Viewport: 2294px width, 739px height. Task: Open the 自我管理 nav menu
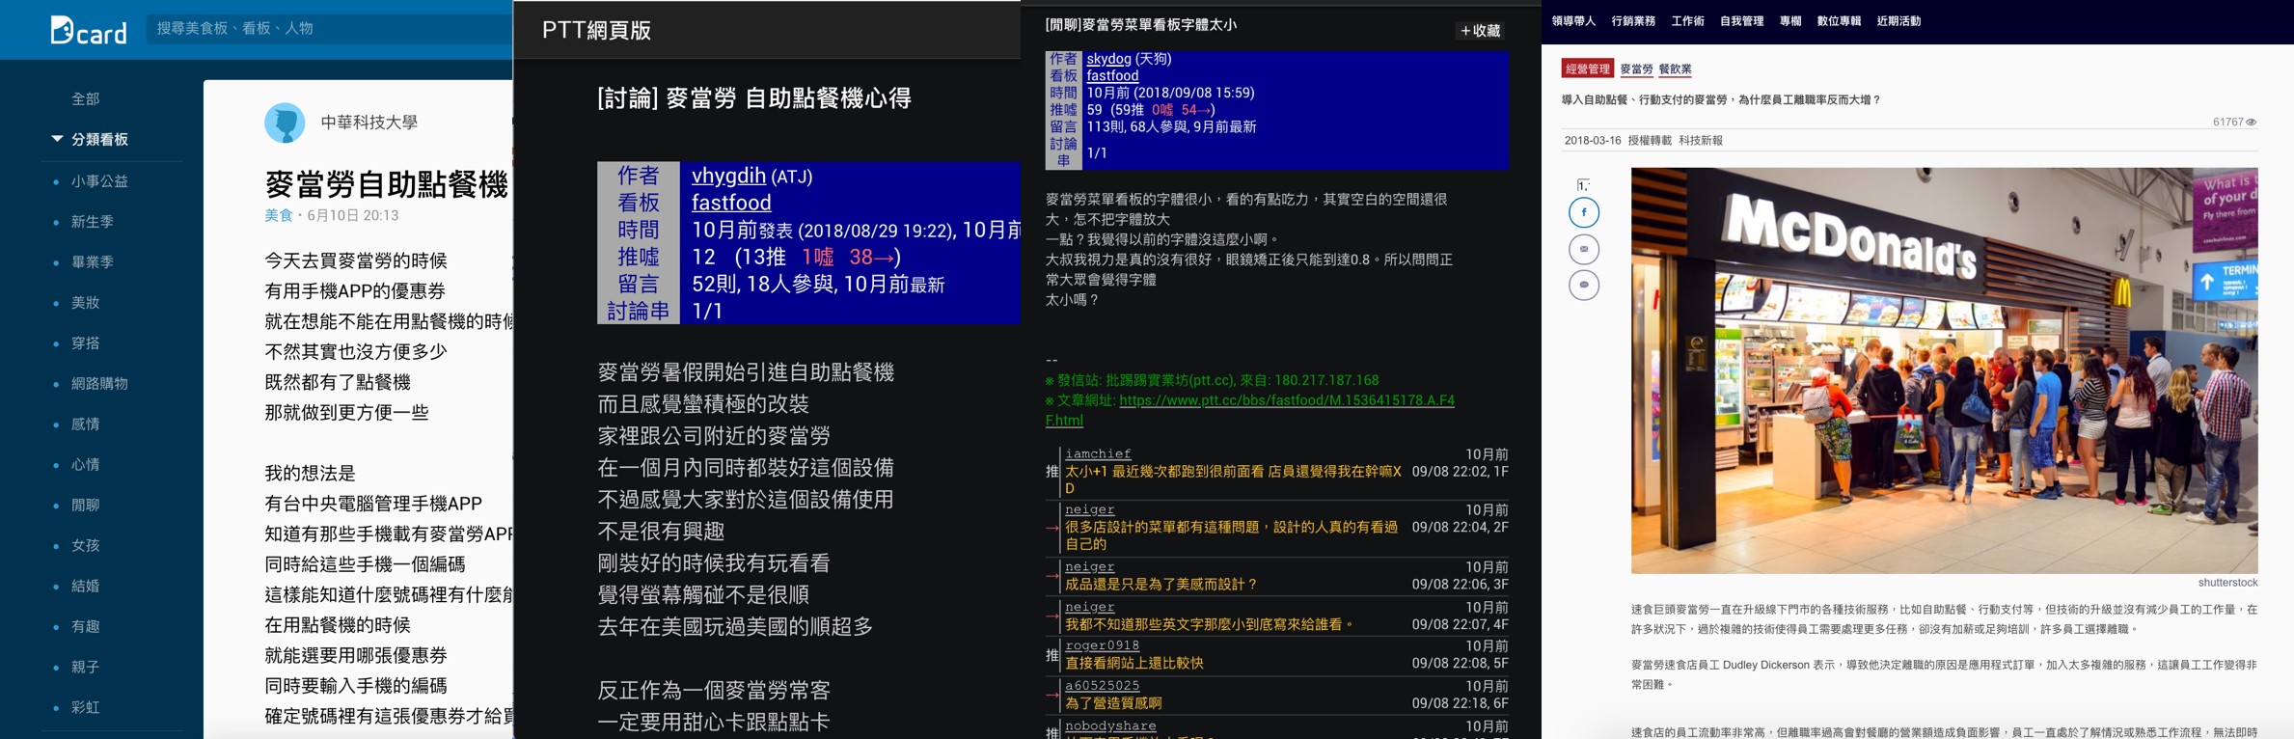pyautogui.click(x=1741, y=21)
